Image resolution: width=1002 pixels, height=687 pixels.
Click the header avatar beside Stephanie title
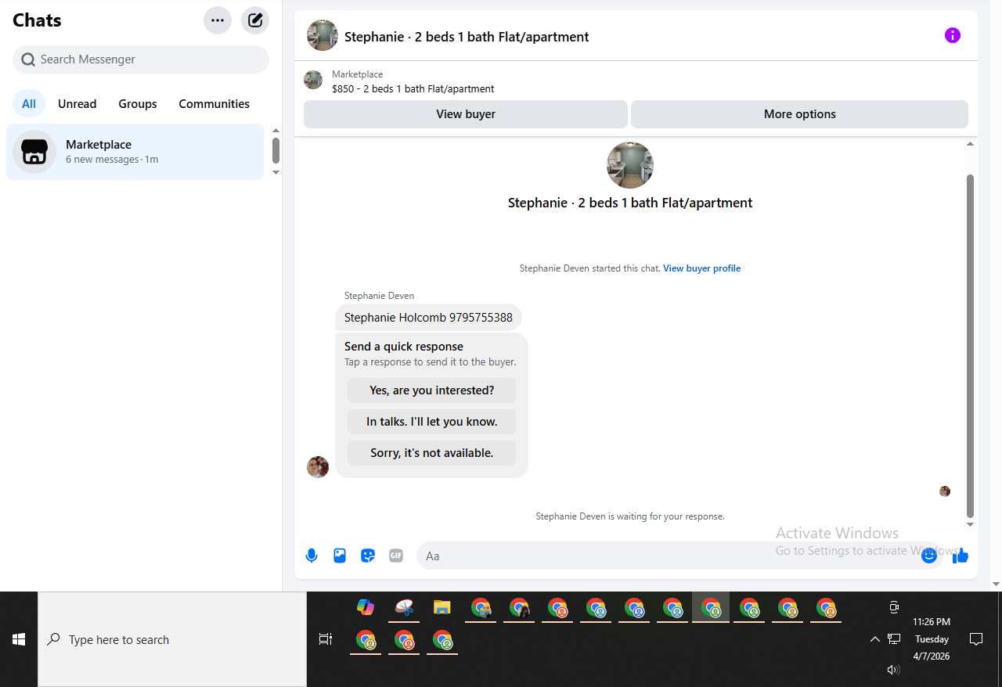pyautogui.click(x=323, y=35)
